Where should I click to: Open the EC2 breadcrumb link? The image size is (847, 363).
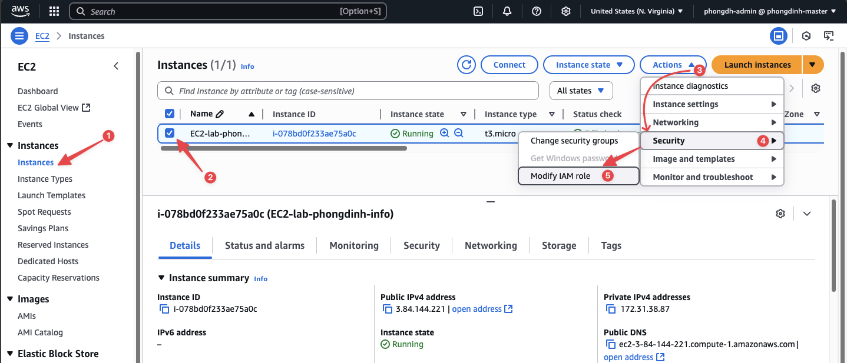(42, 36)
